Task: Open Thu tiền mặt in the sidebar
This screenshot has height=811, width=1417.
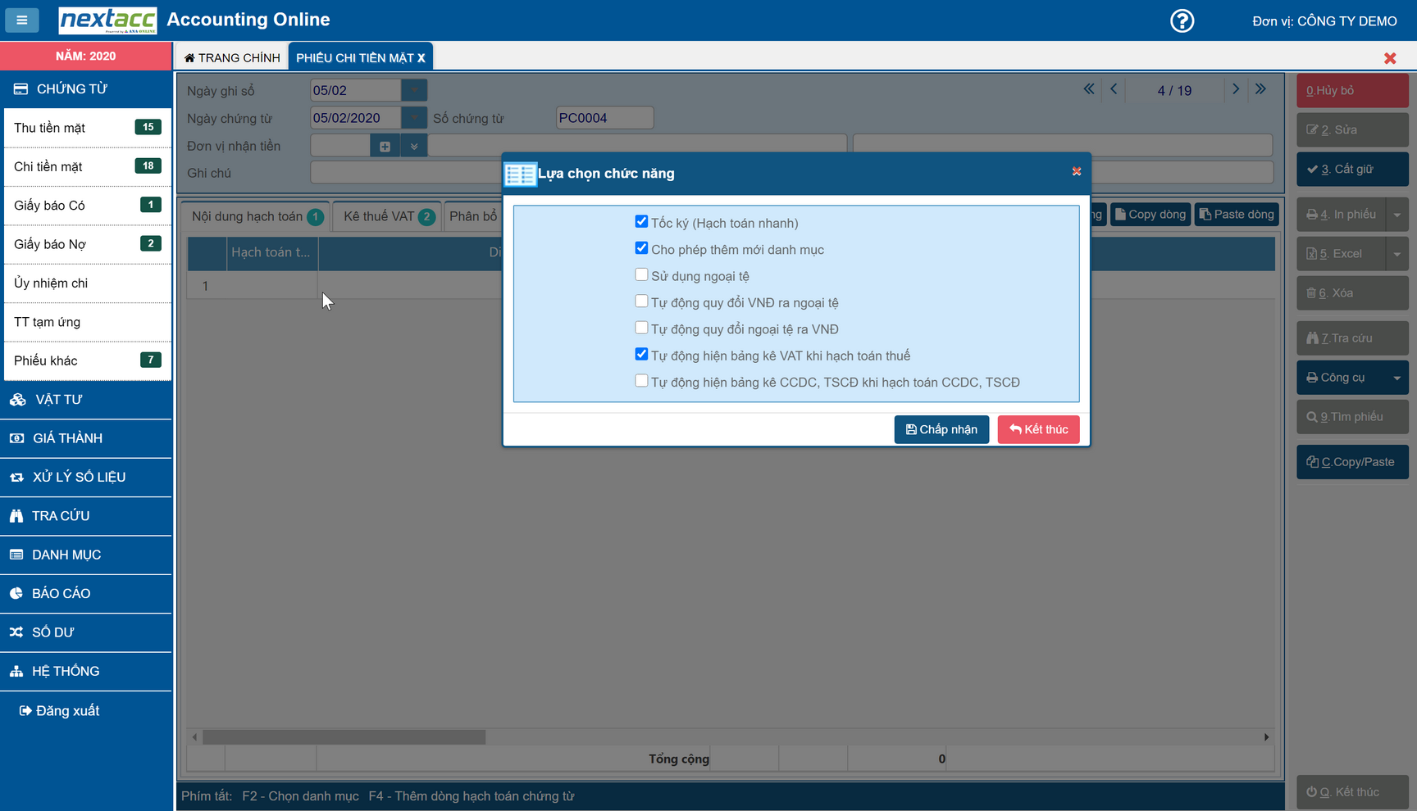Action: (x=87, y=128)
